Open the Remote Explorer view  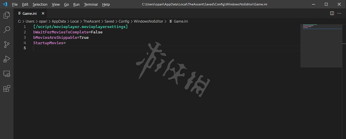[x=6, y=74]
